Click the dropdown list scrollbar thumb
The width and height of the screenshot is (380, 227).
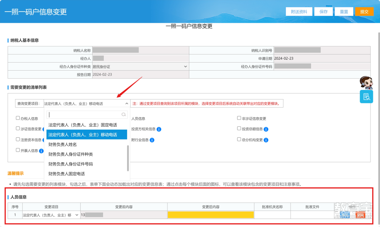pyautogui.click(x=128, y=158)
